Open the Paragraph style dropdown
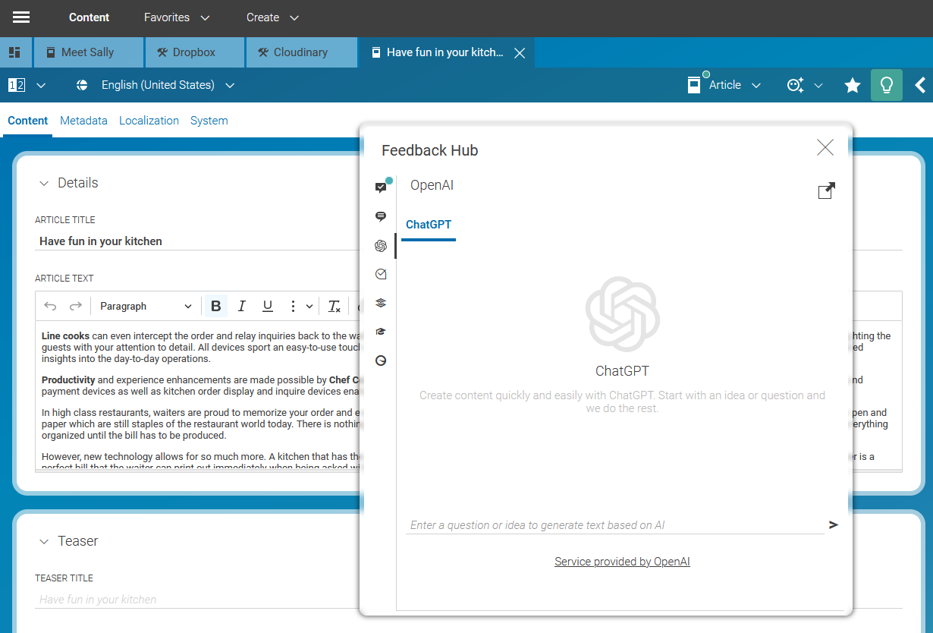This screenshot has height=633, width=933. click(x=146, y=306)
